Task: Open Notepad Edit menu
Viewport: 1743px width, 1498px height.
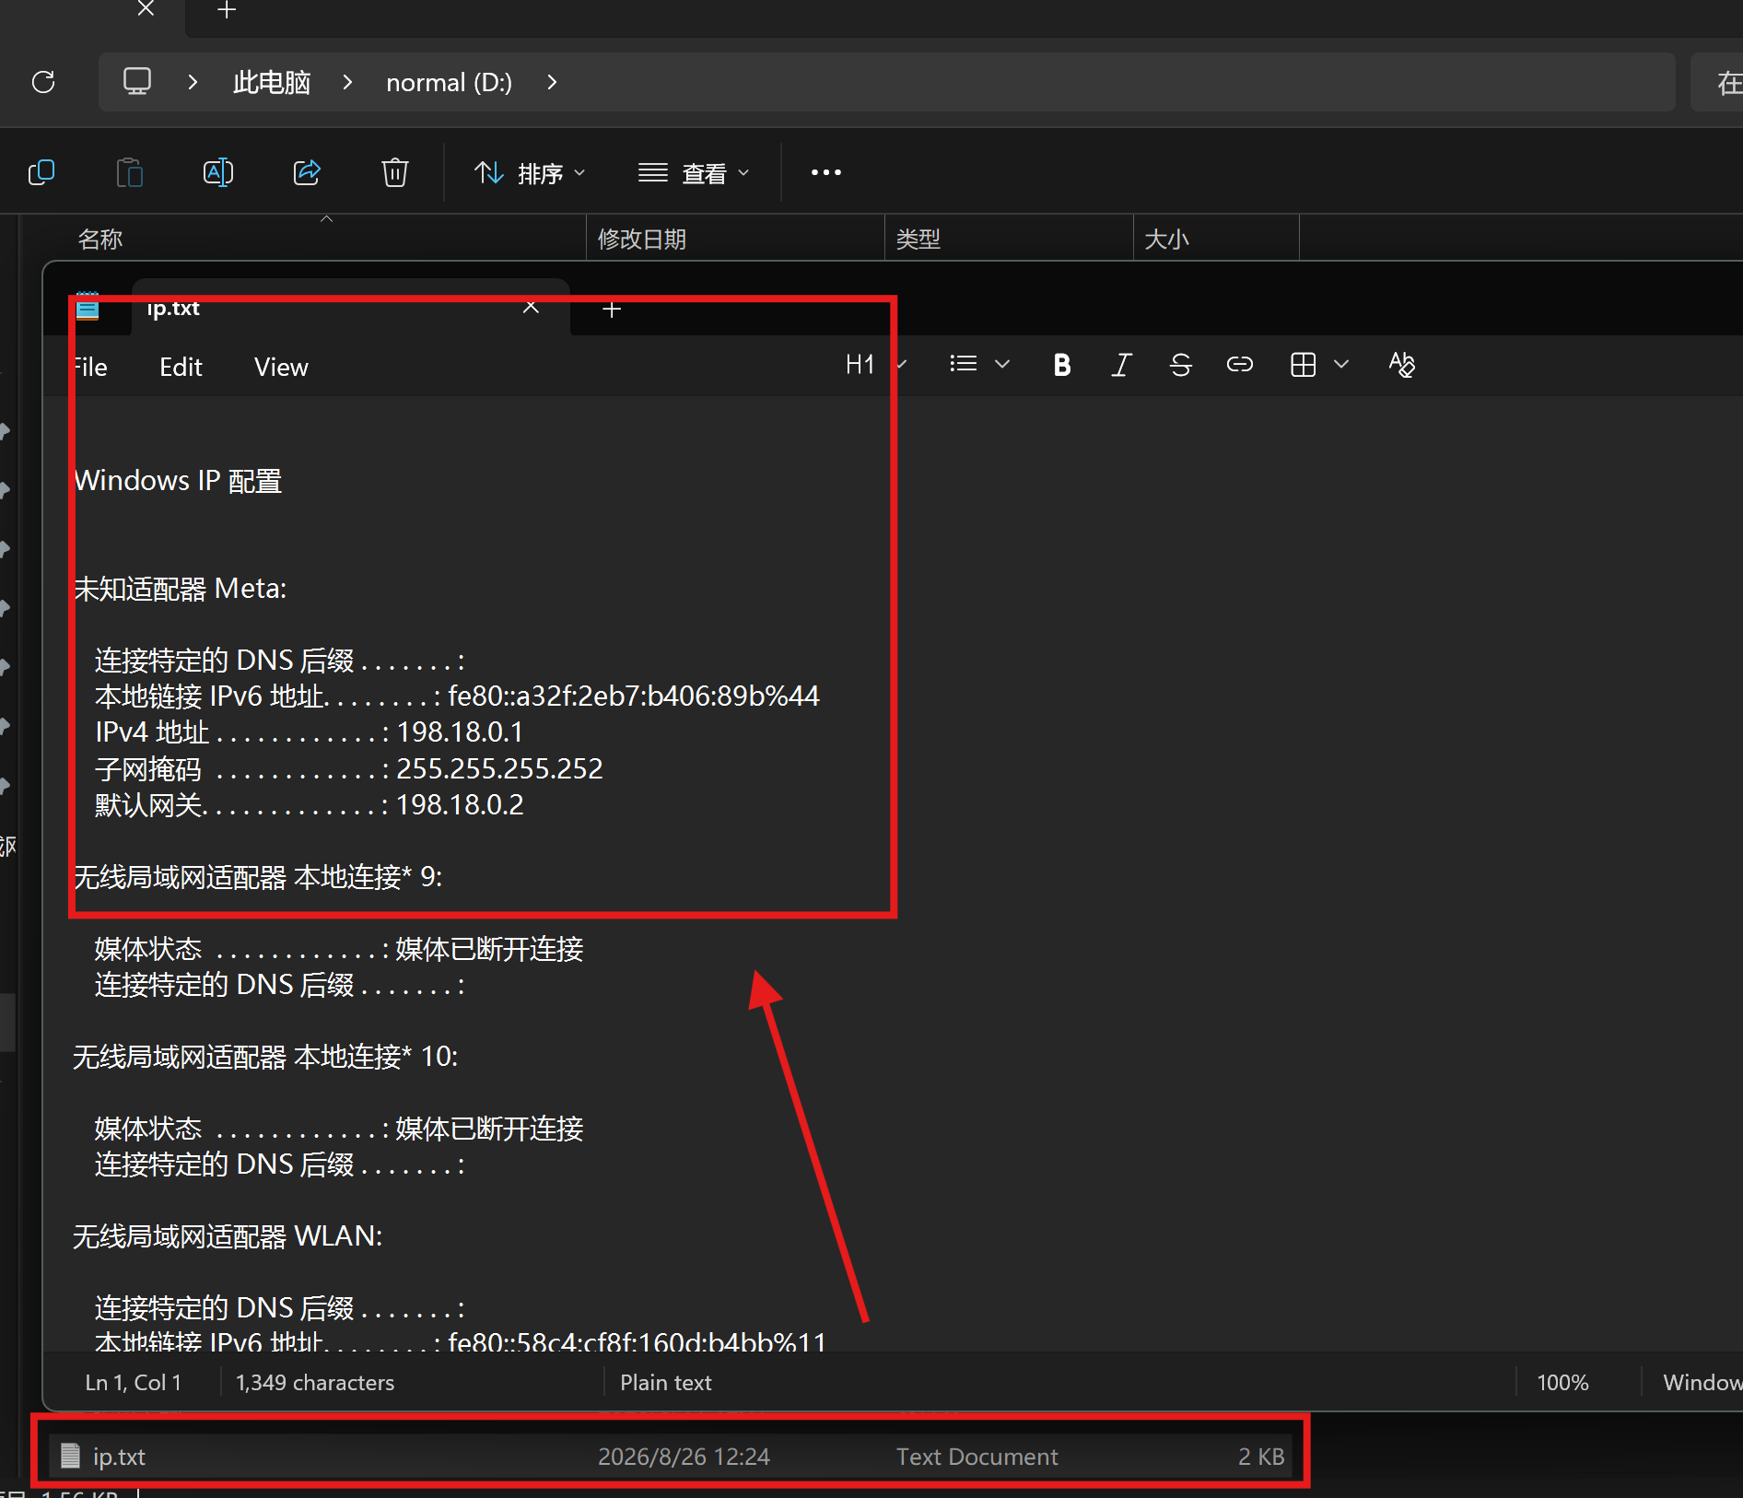Action: [x=181, y=367]
